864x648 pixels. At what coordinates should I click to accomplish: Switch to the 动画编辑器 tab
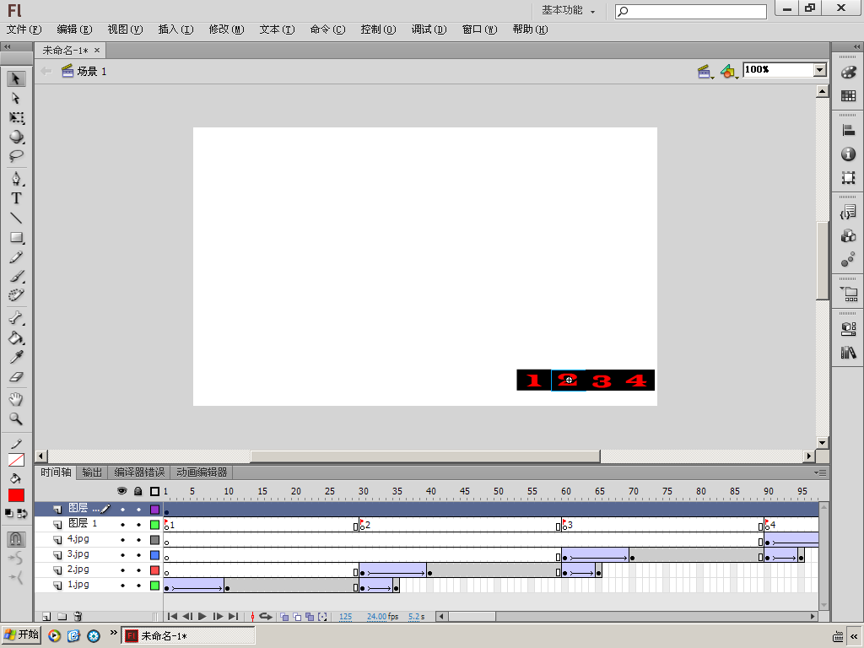tap(202, 472)
